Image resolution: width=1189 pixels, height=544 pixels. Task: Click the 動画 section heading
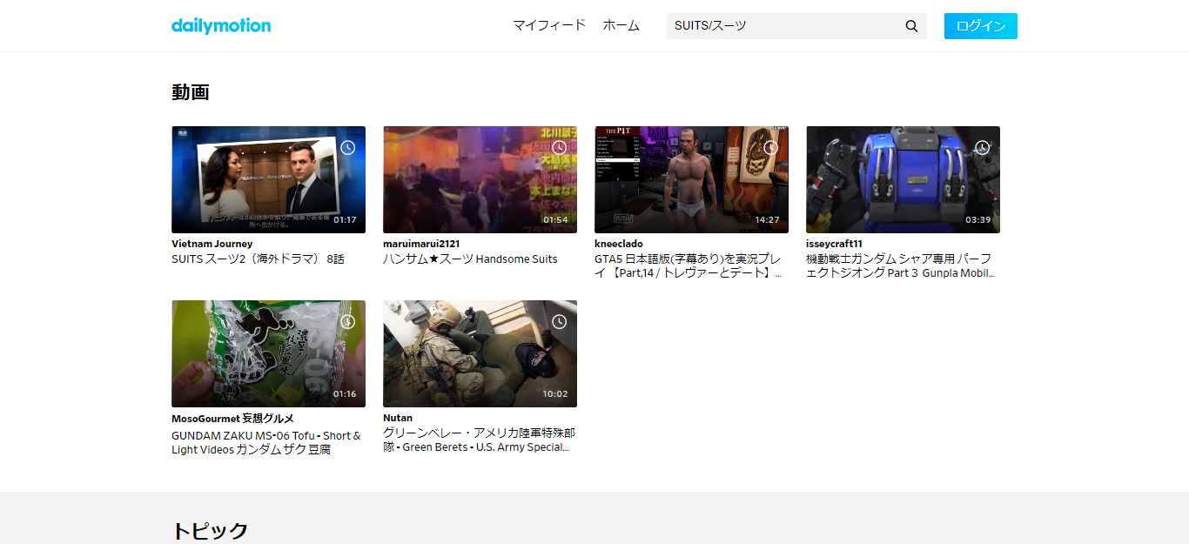[191, 92]
